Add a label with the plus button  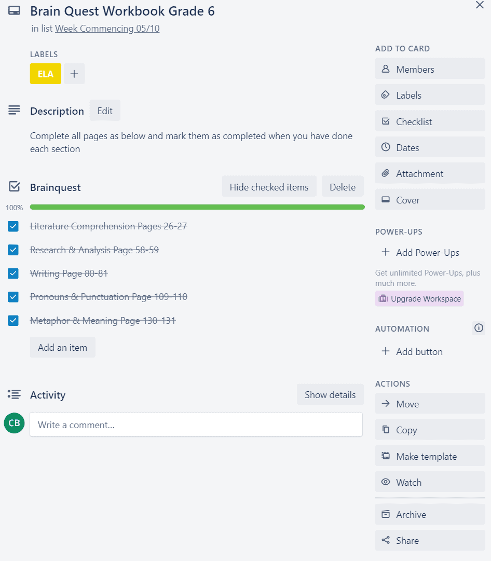click(x=74, y=74)
